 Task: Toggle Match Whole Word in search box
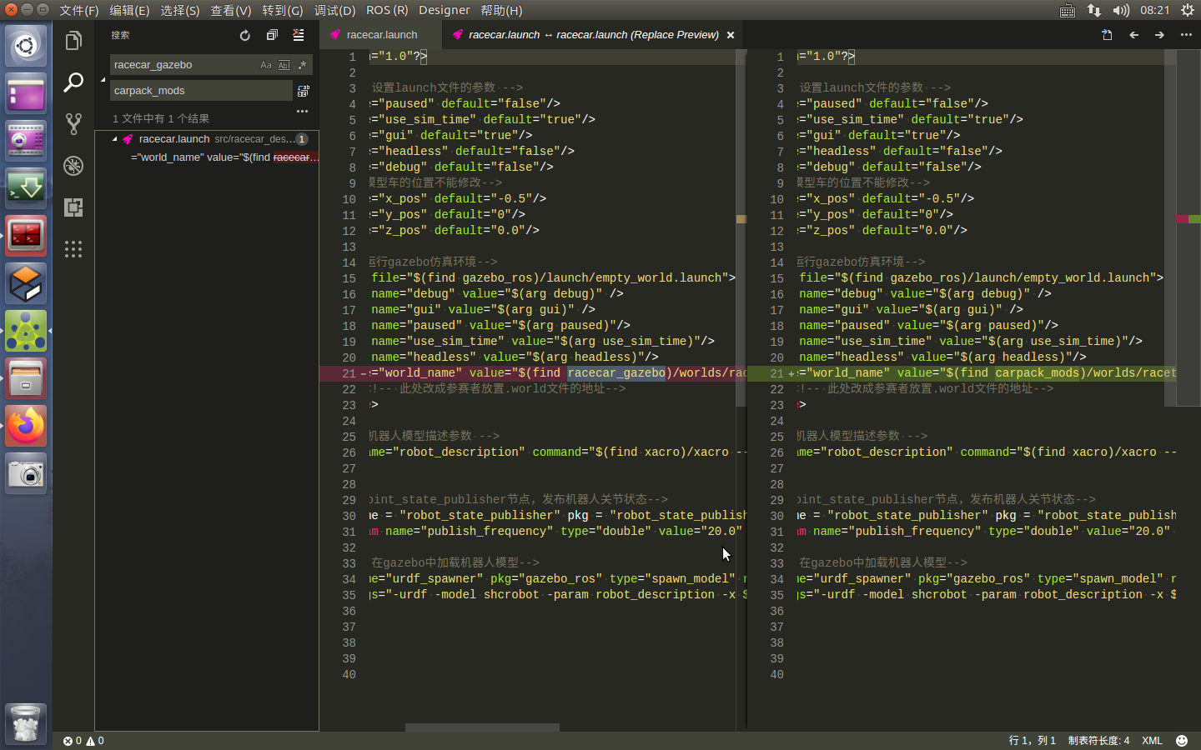pyautogui.click(x=284, y=65)
